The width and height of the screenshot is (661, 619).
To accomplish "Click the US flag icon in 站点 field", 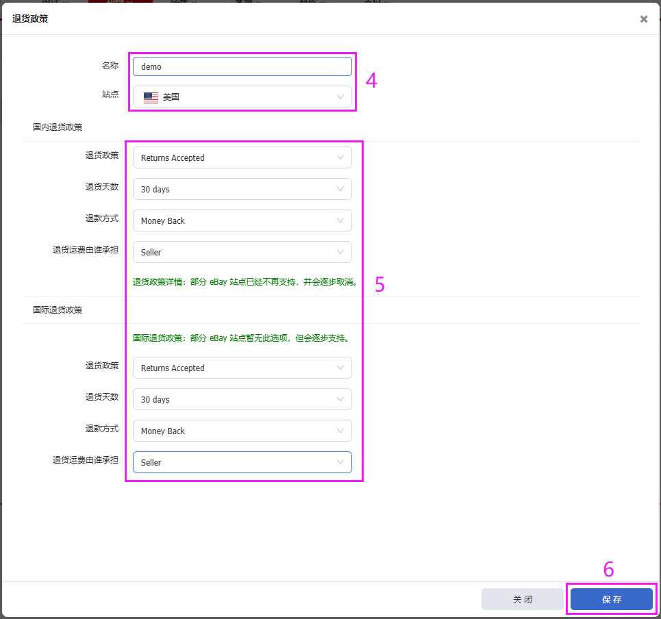I will [151, 97].
